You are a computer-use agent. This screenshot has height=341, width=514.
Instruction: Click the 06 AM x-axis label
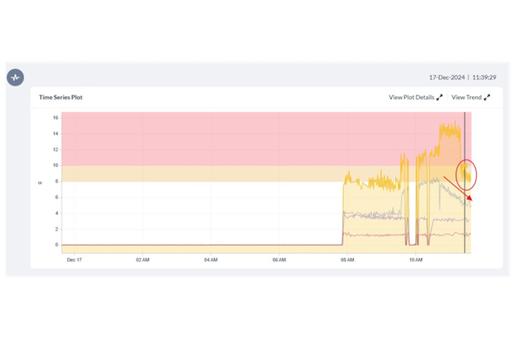279,260
